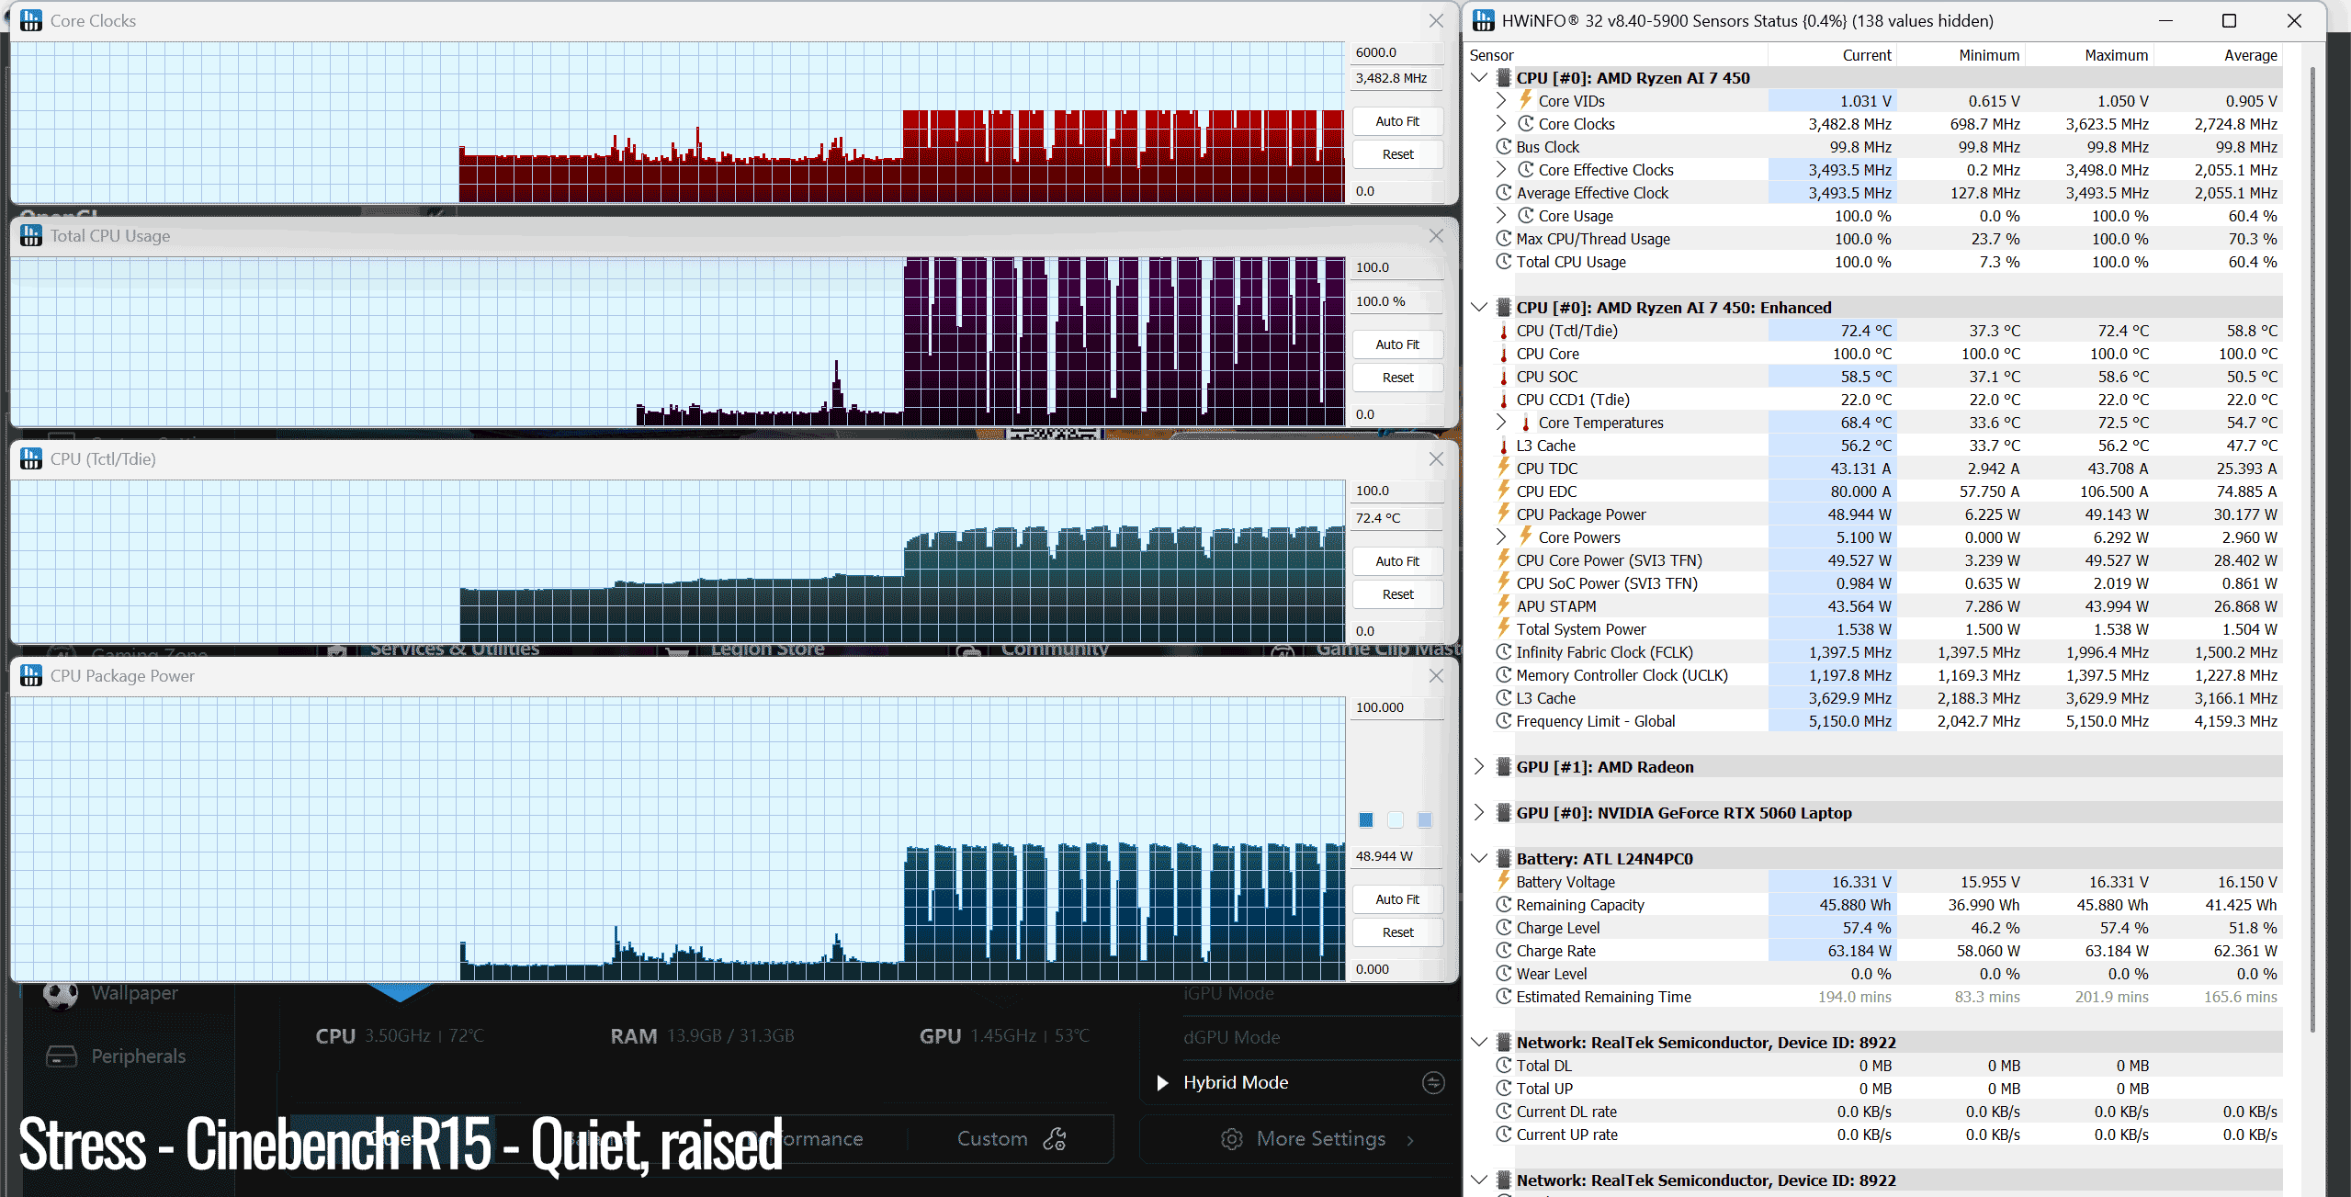Click the Total CPU Usage window HWiNFO icon
The height and width of the screenshot is (1197, 2351).
click(31, 236)
